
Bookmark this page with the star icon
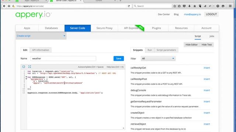point(174,6)
